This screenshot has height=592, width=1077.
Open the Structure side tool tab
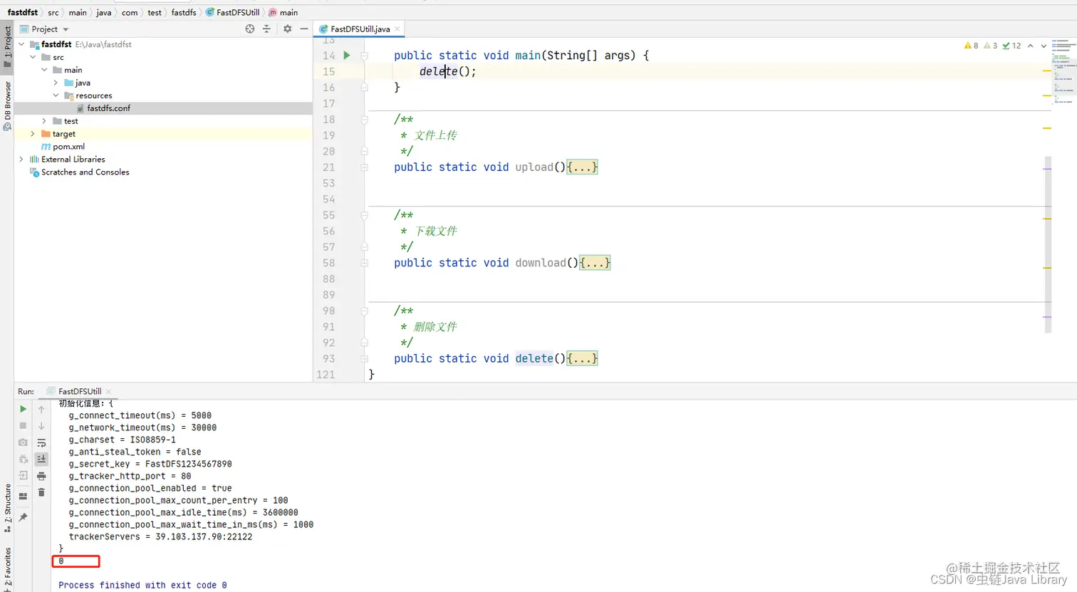click(7, 508)
